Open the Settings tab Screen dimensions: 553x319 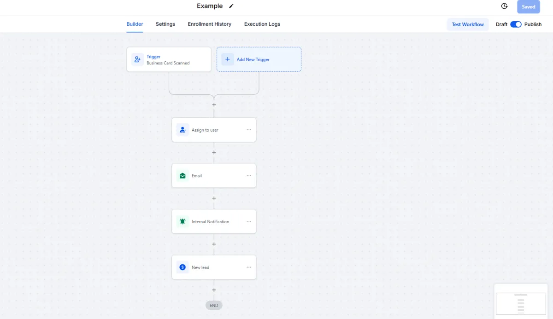point(165,24)
